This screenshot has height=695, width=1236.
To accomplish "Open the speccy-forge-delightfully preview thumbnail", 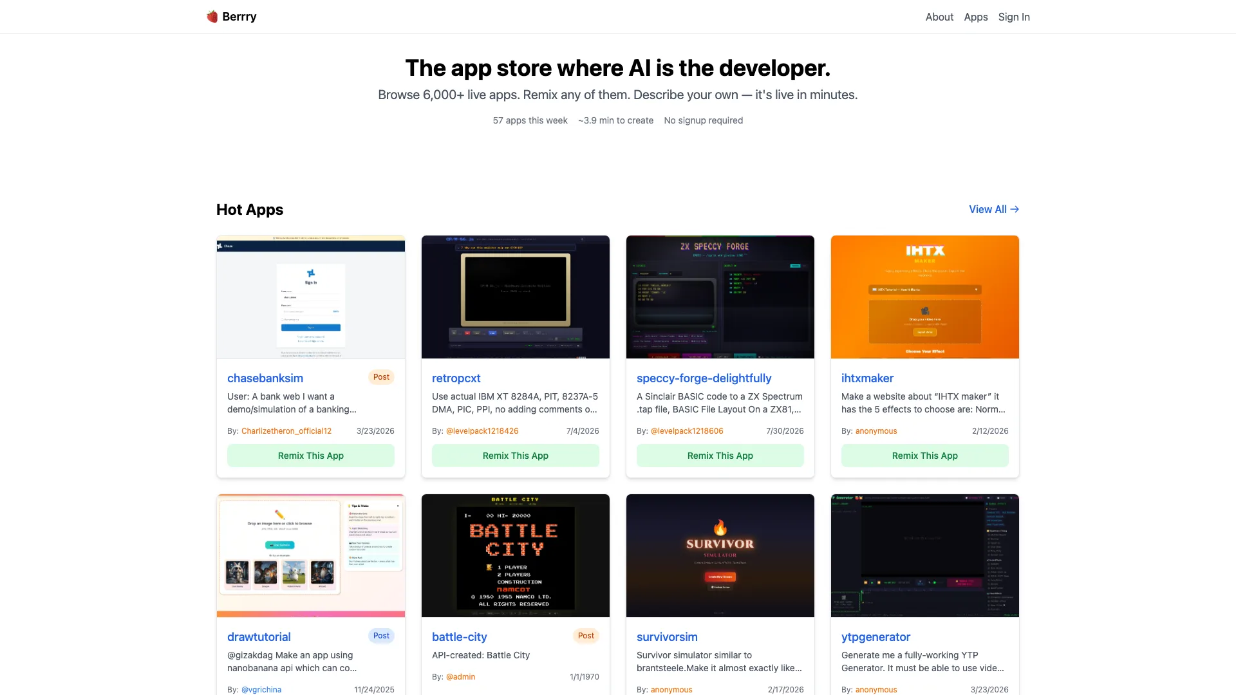I will (x=720, y=297).
